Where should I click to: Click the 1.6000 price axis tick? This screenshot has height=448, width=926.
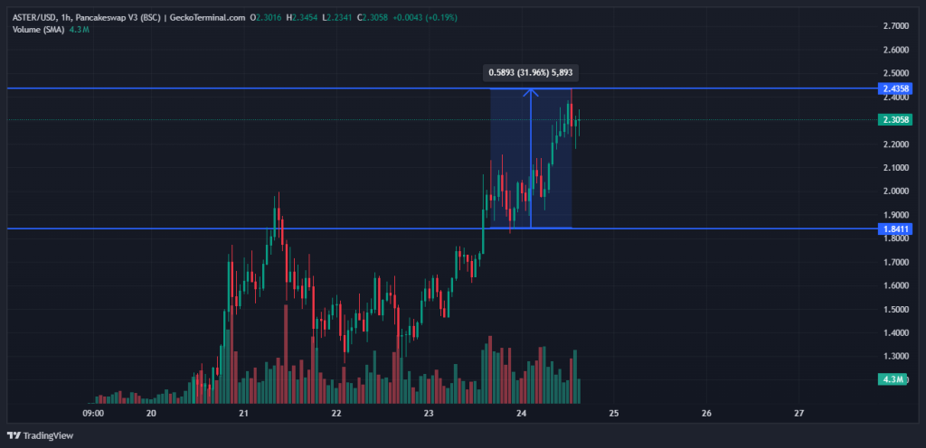pos(896,285)
